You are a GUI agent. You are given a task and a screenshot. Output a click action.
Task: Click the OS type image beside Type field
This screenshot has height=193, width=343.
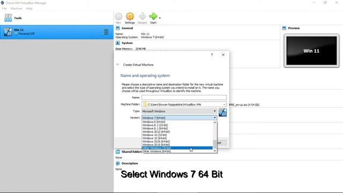pyautogui.click(x=223, y=113)
